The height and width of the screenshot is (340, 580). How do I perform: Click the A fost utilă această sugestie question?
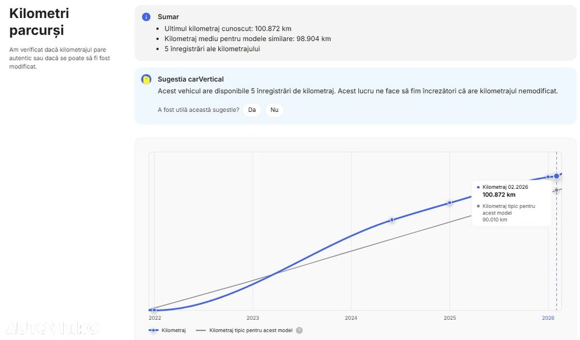tap(198, 109)
